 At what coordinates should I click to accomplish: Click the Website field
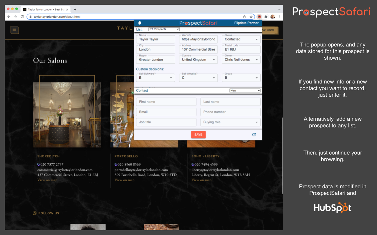pyautogui.click(x=199, y=39)
